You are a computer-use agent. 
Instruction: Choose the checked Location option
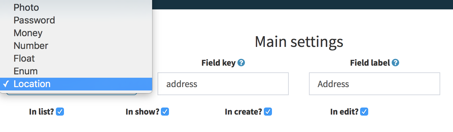coord(76,84)
